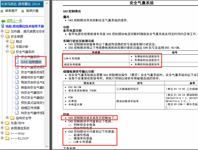Click open folder icon of 安全装置
The image size is (198, 150).
pos(7,37)
